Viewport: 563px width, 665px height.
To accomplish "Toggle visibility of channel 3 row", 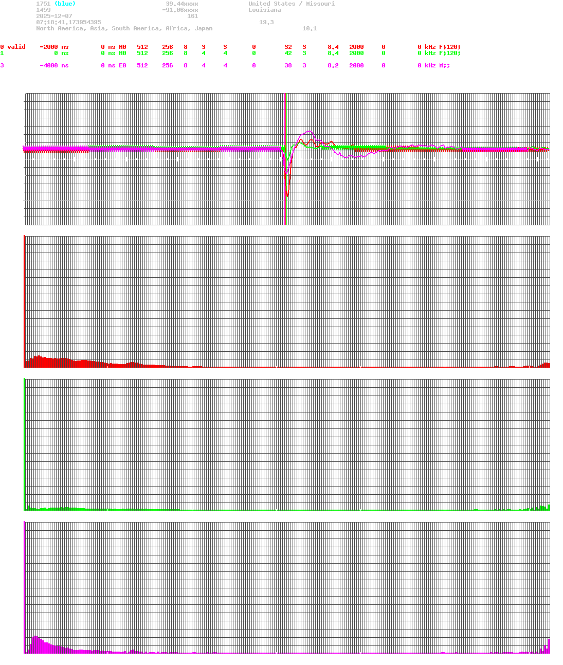I will [2, 65].
